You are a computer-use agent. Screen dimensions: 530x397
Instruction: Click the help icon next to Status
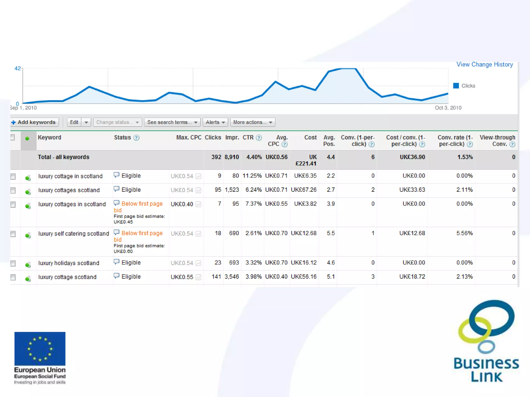coord(136,138)
